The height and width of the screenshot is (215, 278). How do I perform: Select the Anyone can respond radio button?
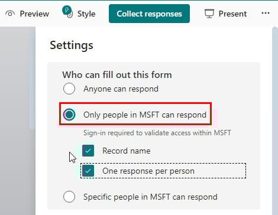(69, 89)
